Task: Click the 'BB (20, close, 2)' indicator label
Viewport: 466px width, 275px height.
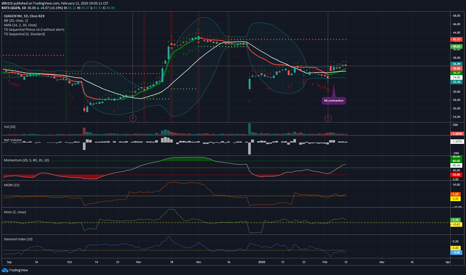Action: pyautogui.click(x=16, y=21)
